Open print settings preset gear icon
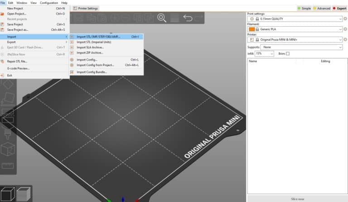The image size is (348, 202). click(x=345, y=19)
